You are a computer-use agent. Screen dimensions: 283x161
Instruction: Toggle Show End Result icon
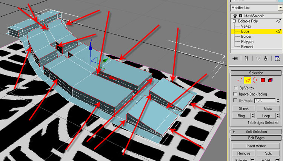tap(246, 59)
